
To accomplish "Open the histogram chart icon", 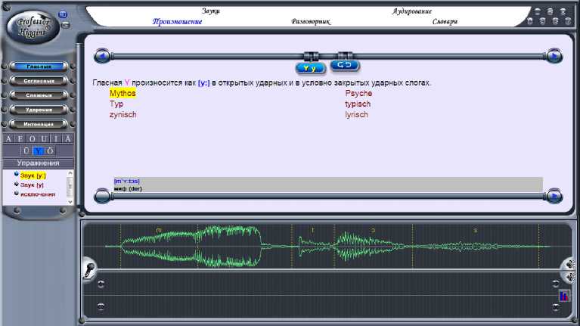I will click(564, 295).
